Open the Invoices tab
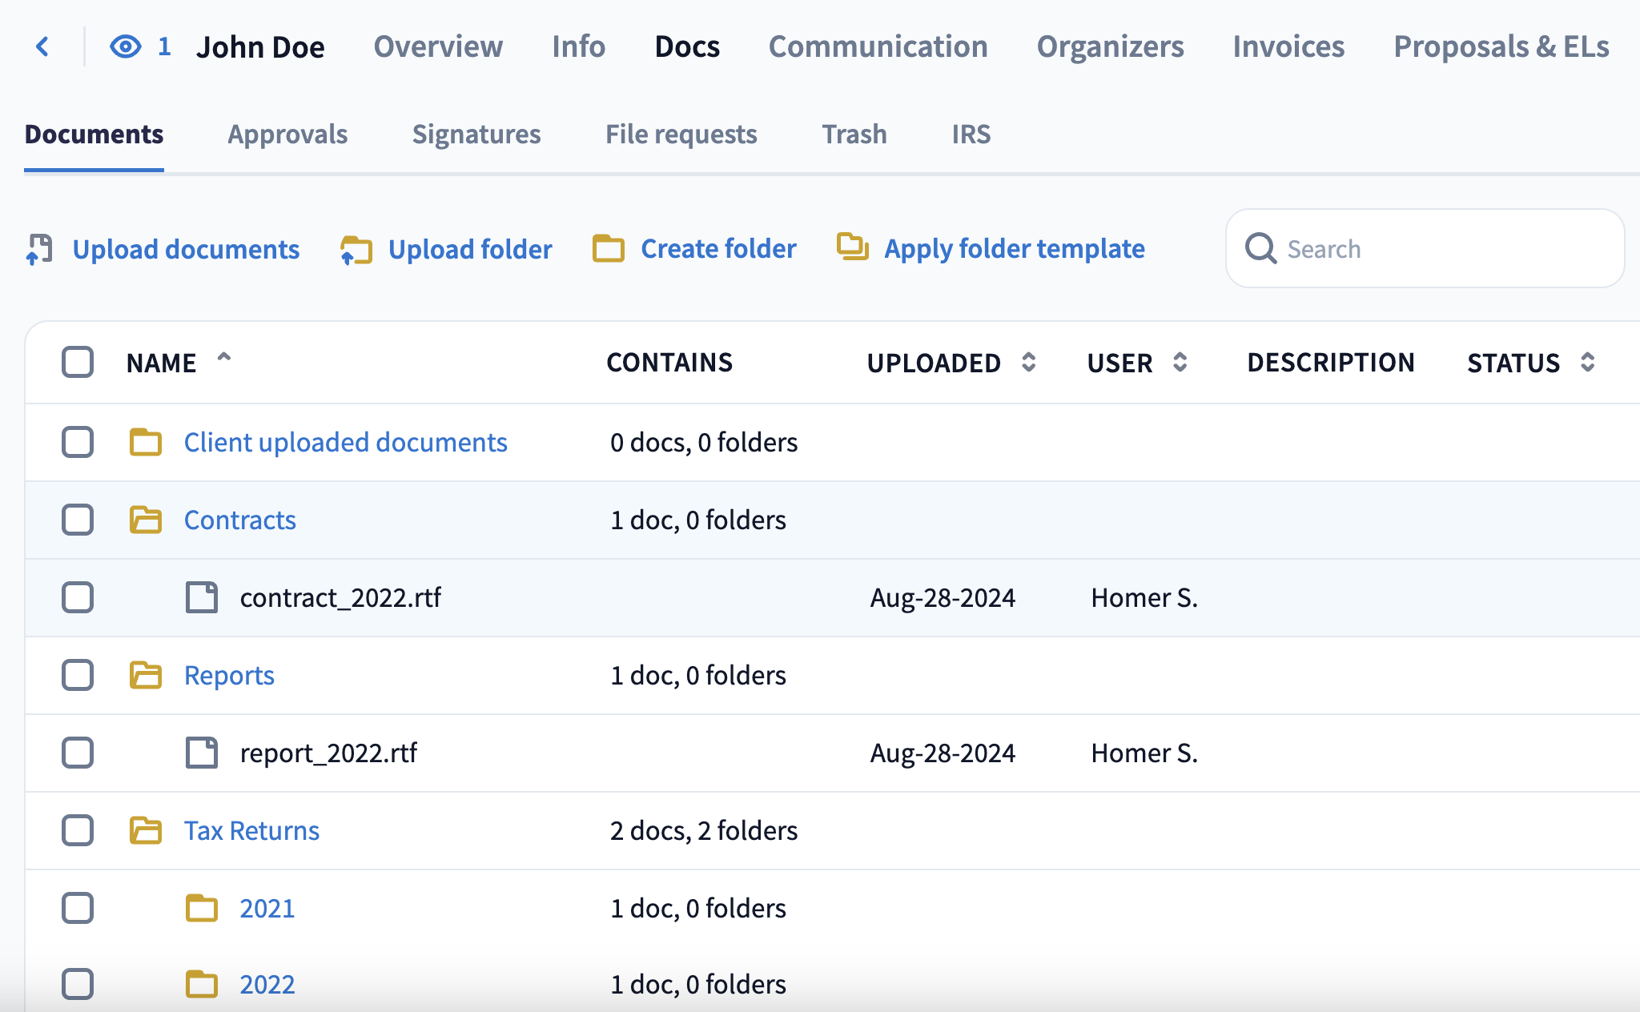Image resolution: width=1640 pixels, height=1012 pixels. [x=1288, y=46]
